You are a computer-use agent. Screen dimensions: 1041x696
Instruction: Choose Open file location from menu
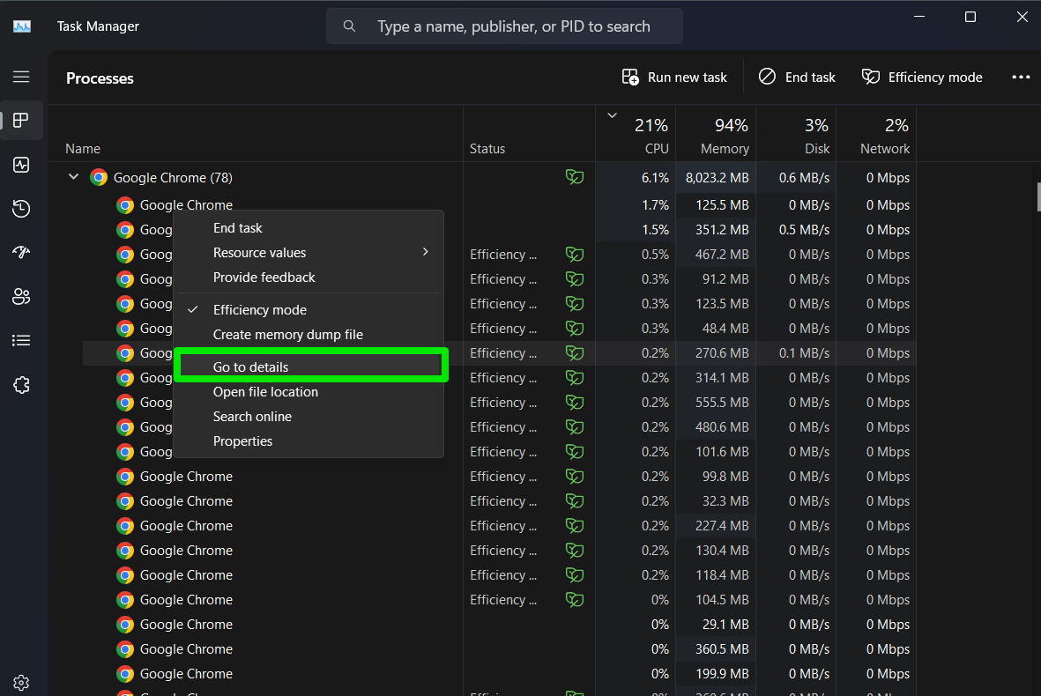[x=265, y=392]
